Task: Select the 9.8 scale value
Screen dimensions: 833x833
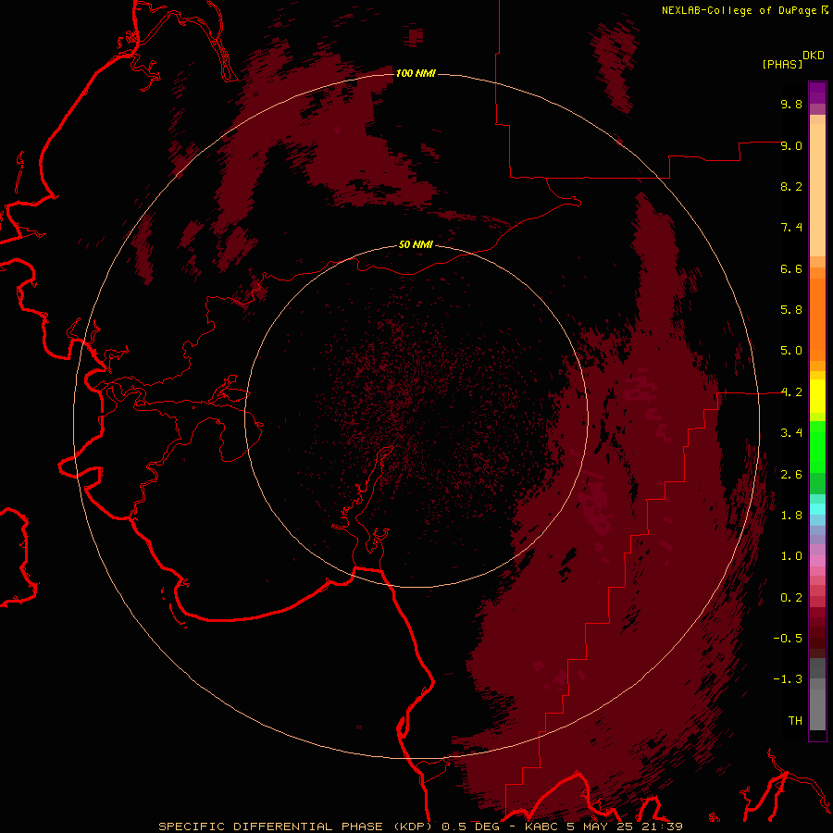Action: point(791,104)
